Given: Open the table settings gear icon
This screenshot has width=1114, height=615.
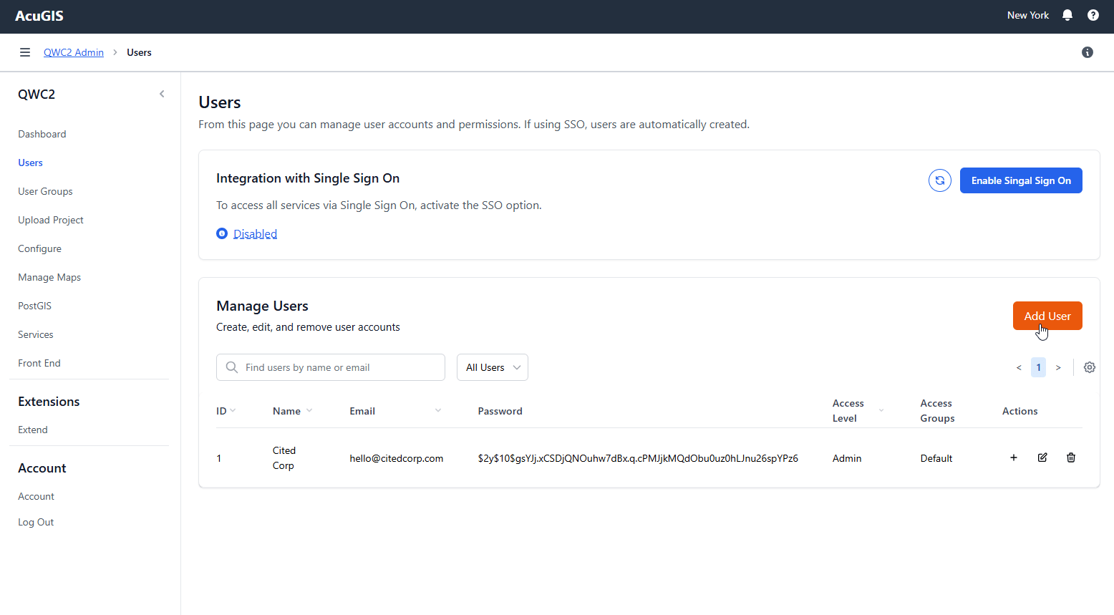Looking at the screenshot, I should (1089, 367).
